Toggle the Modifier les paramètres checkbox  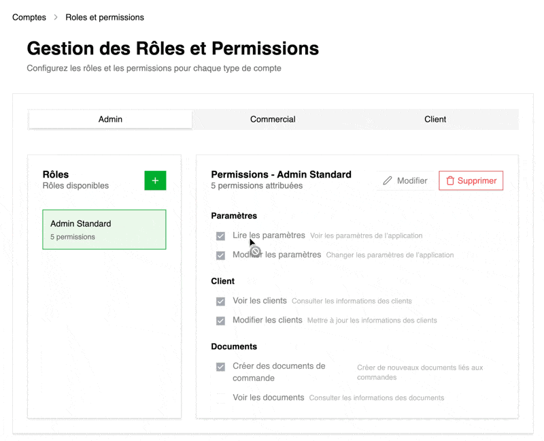pyautogui.click(x=220, y=256)
